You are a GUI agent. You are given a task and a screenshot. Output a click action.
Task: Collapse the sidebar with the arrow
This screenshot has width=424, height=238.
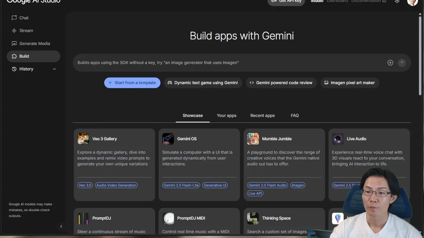point(61,226)
